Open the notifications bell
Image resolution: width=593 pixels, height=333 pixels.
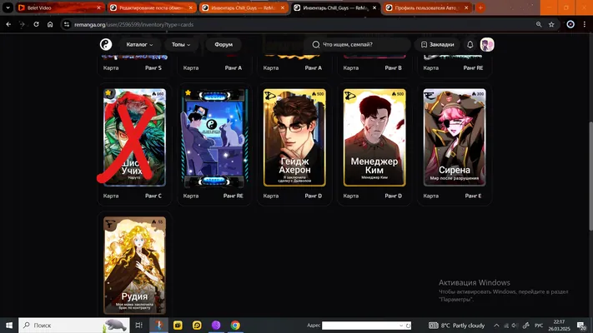pyautogui.click(x=470, y=45)
